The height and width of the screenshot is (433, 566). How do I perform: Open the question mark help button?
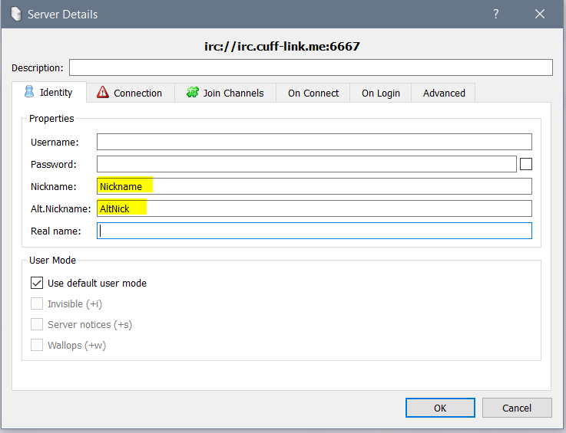point(496,14)
